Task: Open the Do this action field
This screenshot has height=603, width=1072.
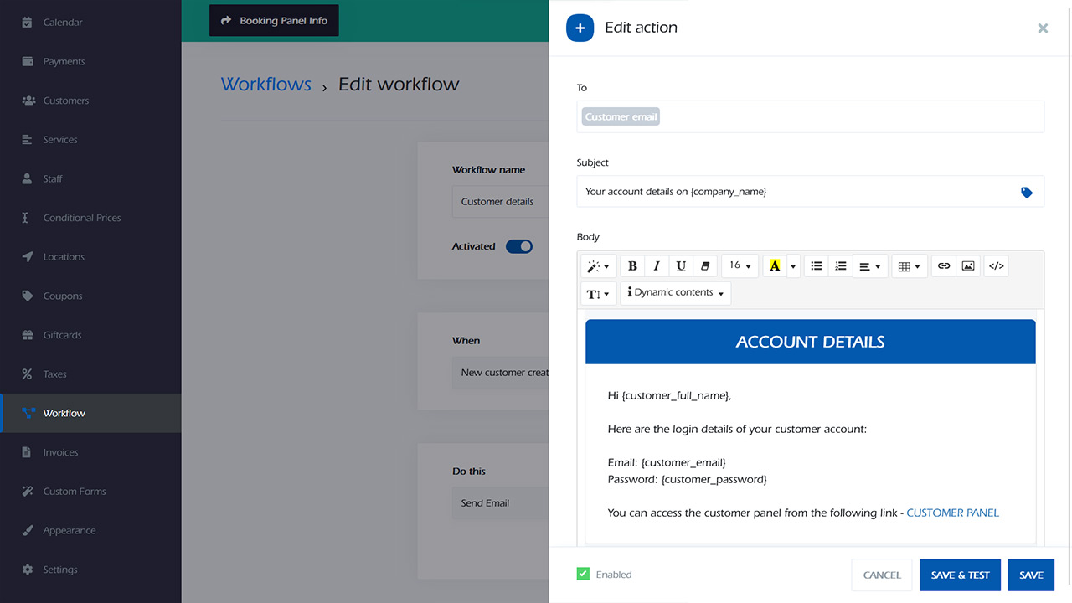Action: point(500,503)
